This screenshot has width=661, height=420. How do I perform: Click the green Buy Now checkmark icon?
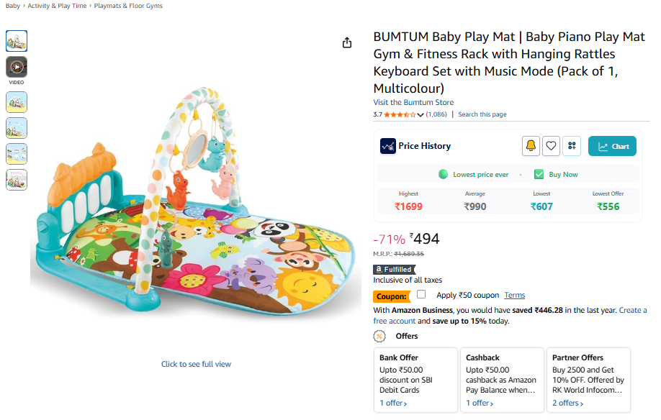pyautogui.click(x=539, y=174)
